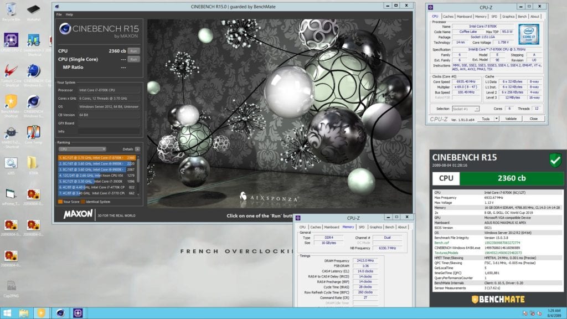Open File Explorer from the taskbar
Image resolution: width=567 pixels, height=319 pixels.
coord(24,313)
